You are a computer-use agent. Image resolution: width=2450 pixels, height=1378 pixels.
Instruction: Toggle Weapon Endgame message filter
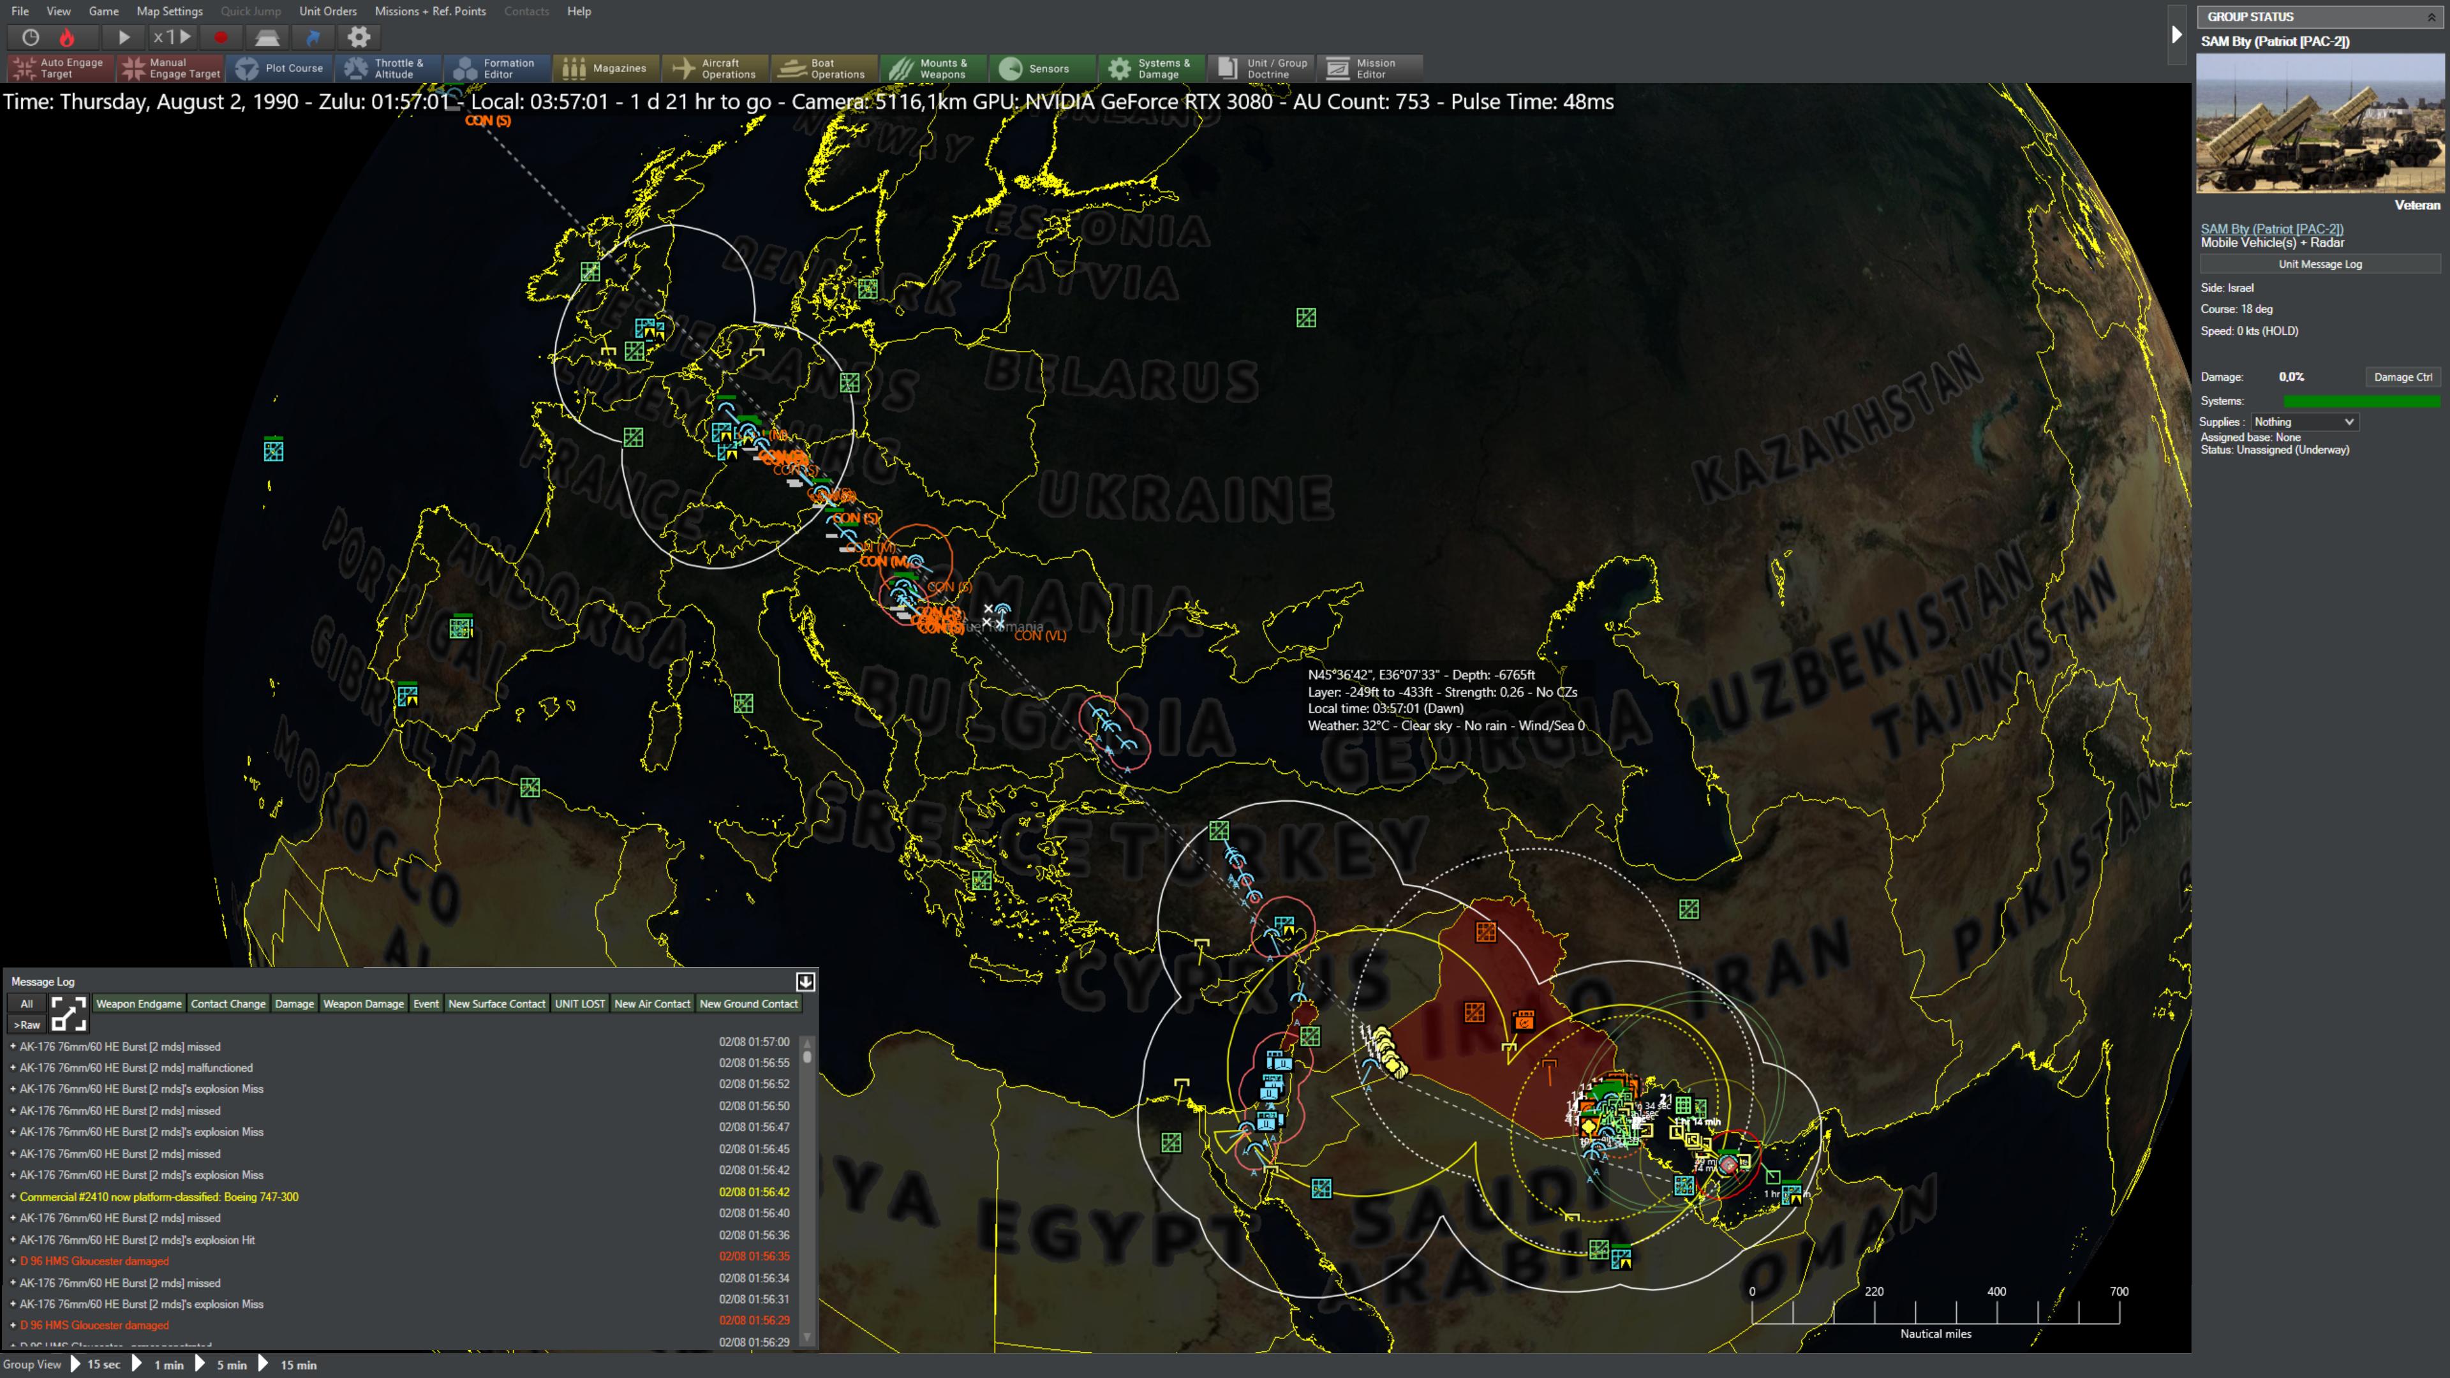point(139,1004)
